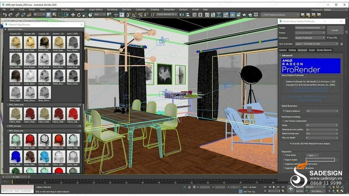
Task: Toggle the Spinner Snap icon
Action: [146, 15]
